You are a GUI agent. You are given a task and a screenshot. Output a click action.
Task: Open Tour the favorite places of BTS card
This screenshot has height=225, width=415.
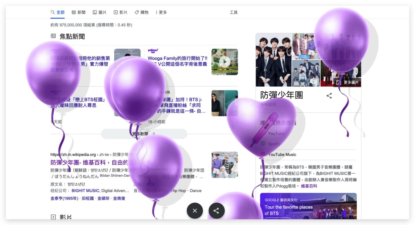click(x=308, y=206)
